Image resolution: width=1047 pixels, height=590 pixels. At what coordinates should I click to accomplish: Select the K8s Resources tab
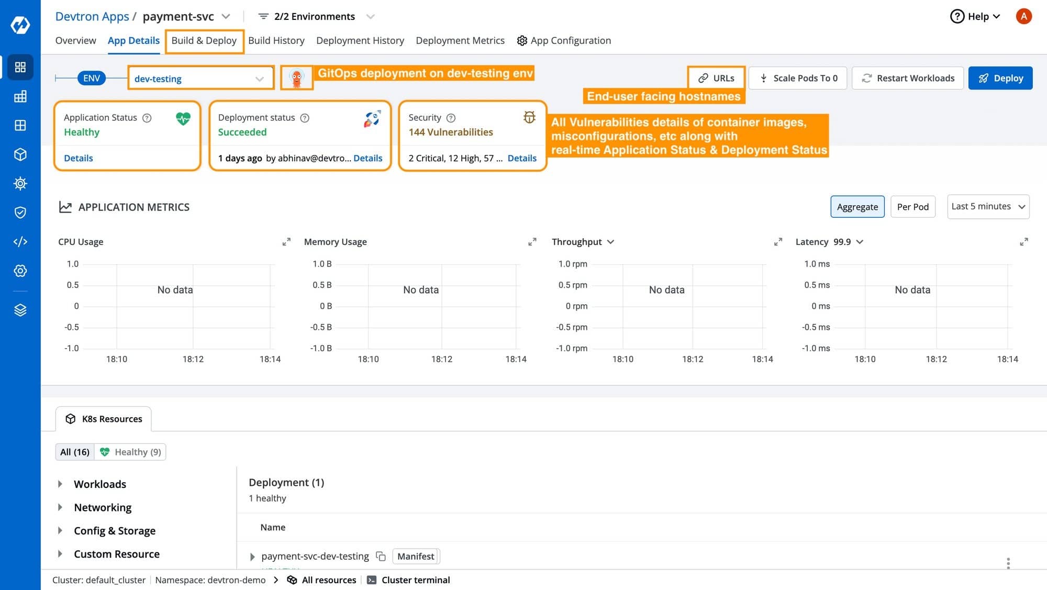click(104, 419)
